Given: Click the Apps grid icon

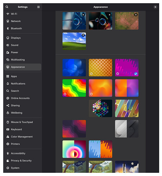Looking at the screenshot, I should [x=8, y=76].
